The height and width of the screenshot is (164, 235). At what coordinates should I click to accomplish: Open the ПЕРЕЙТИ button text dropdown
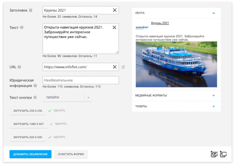click(x=88, y=98)
